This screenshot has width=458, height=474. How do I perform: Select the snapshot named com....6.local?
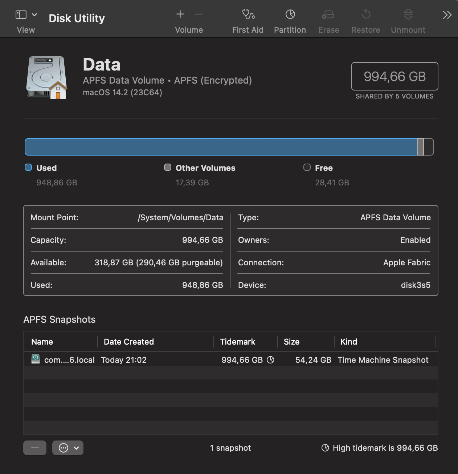(69, 360)
